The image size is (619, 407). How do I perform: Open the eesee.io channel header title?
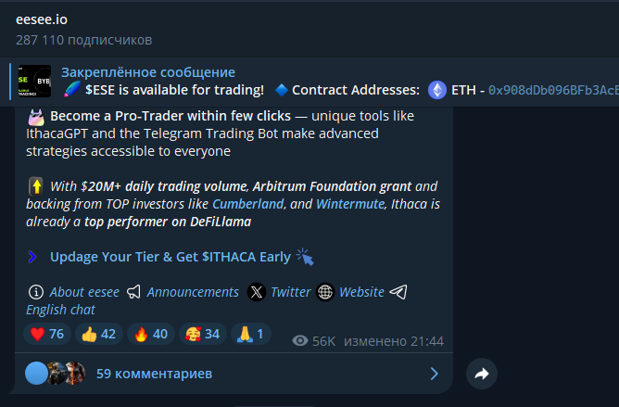pos(42,19)
